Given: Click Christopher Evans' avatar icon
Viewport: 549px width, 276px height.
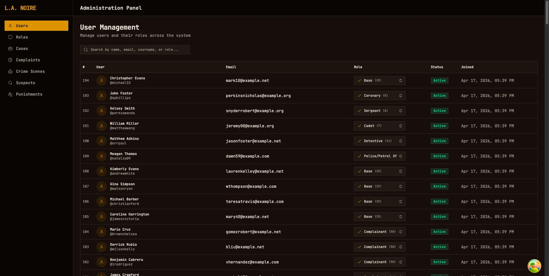Looking at the screenshot, I should 102,80.
